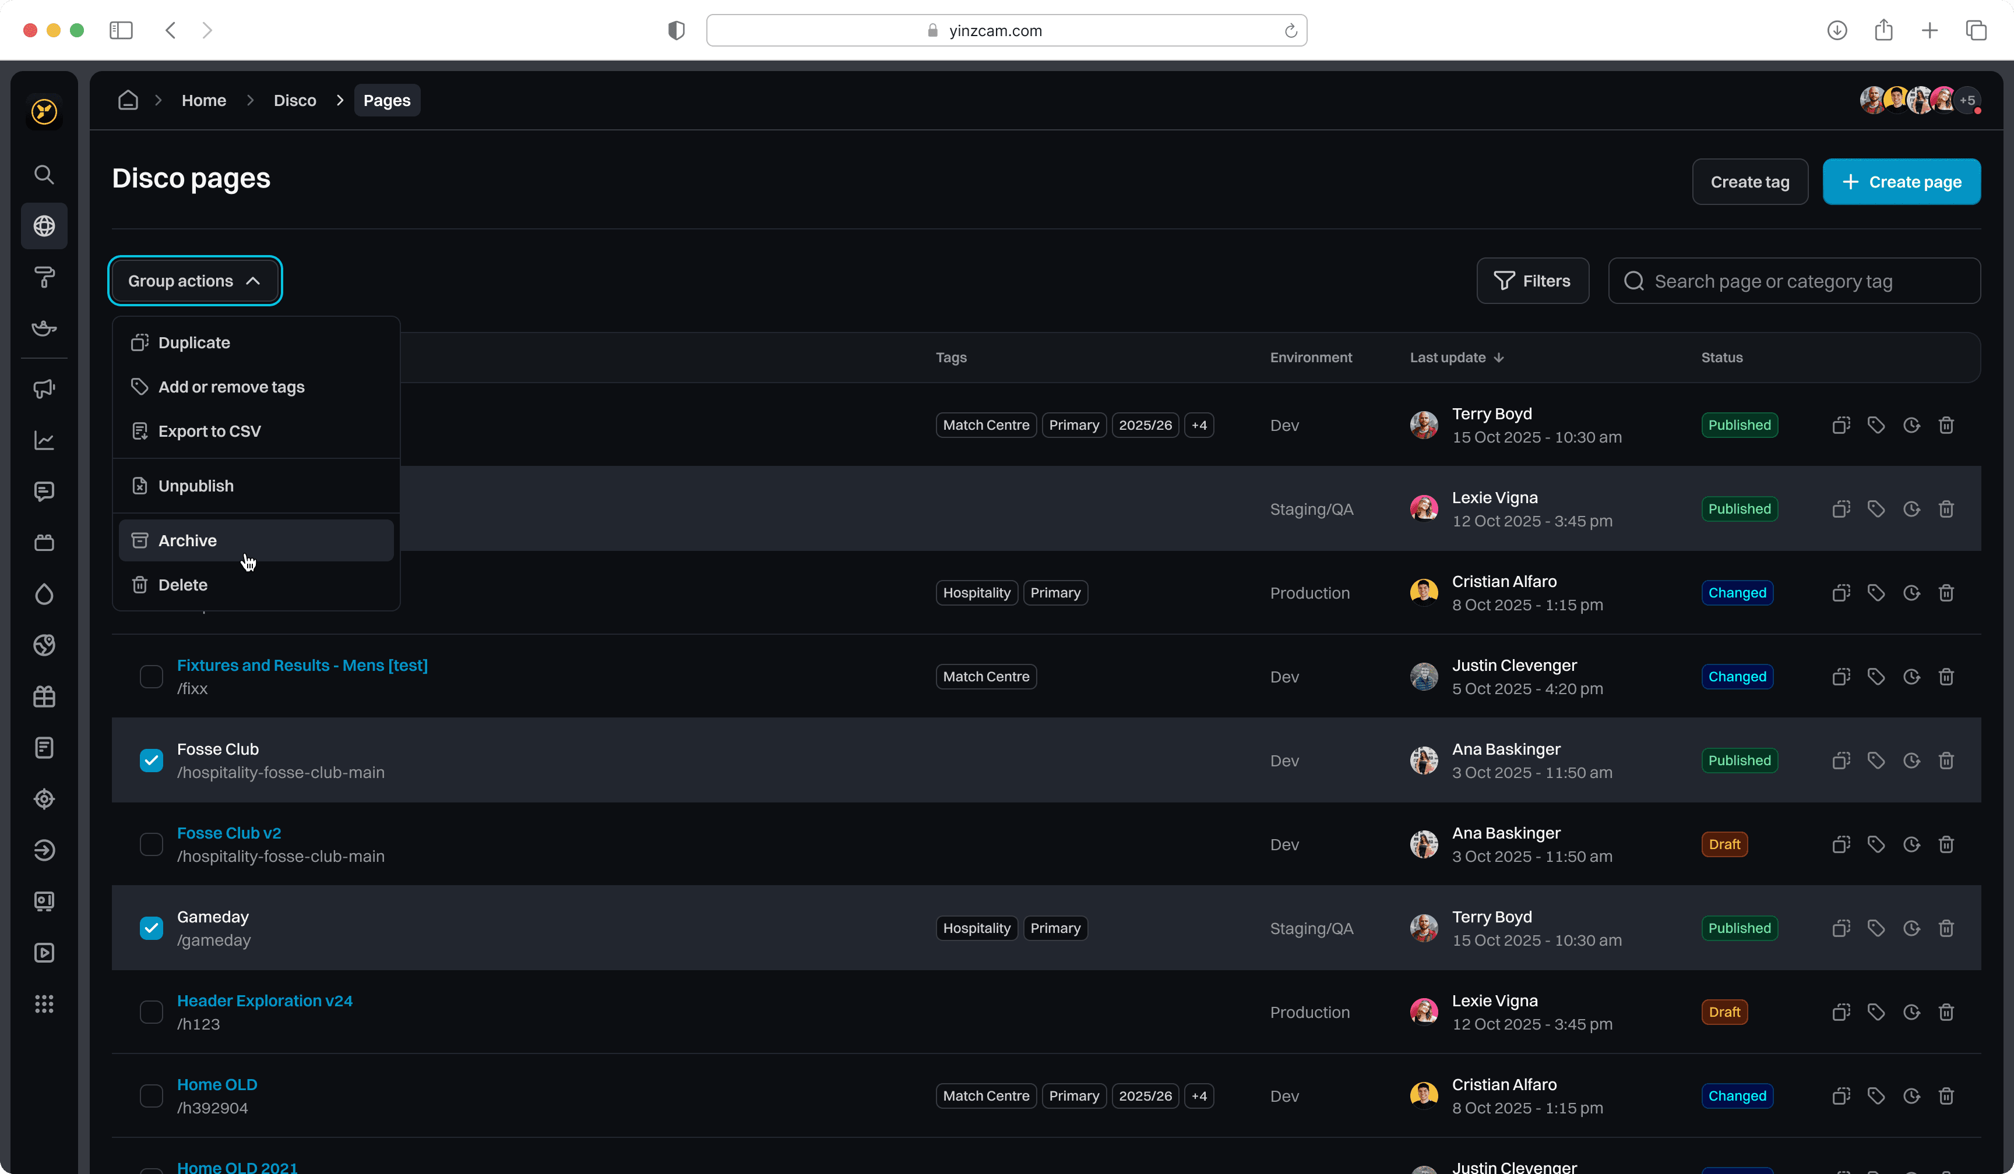Viewport: 2014px width, 1174px height.
Task: Uncheck the Fosse Club checkbox
Action: tap(151, 761)
